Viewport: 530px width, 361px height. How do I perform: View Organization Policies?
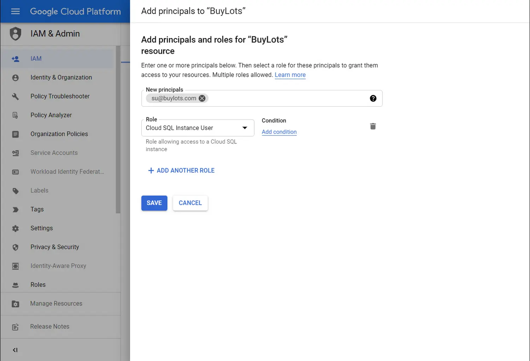(x=59, y=134)
